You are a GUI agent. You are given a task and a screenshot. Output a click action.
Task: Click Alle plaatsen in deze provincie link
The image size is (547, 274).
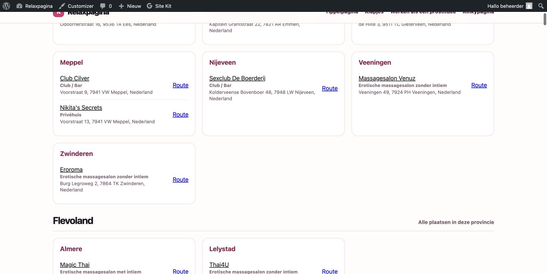[x=456, y=222]
